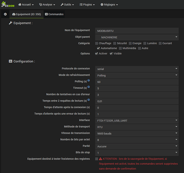Click the red ATTENTION warning triangle icon
This screenshot has width=184, height=173.
pyautogui.click(x=100, y=159)
